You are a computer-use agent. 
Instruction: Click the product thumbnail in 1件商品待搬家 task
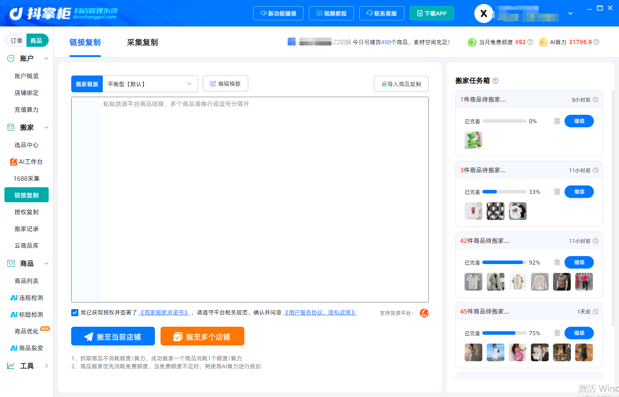[x=473, y=140]
